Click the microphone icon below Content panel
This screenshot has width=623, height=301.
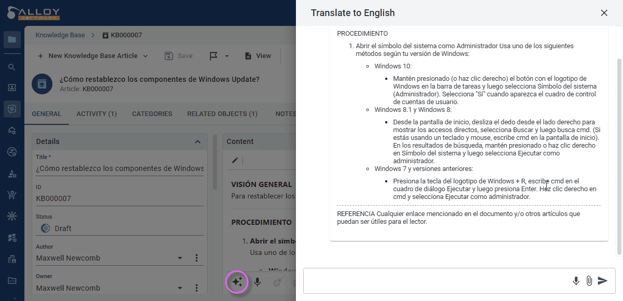click(257, 282)
